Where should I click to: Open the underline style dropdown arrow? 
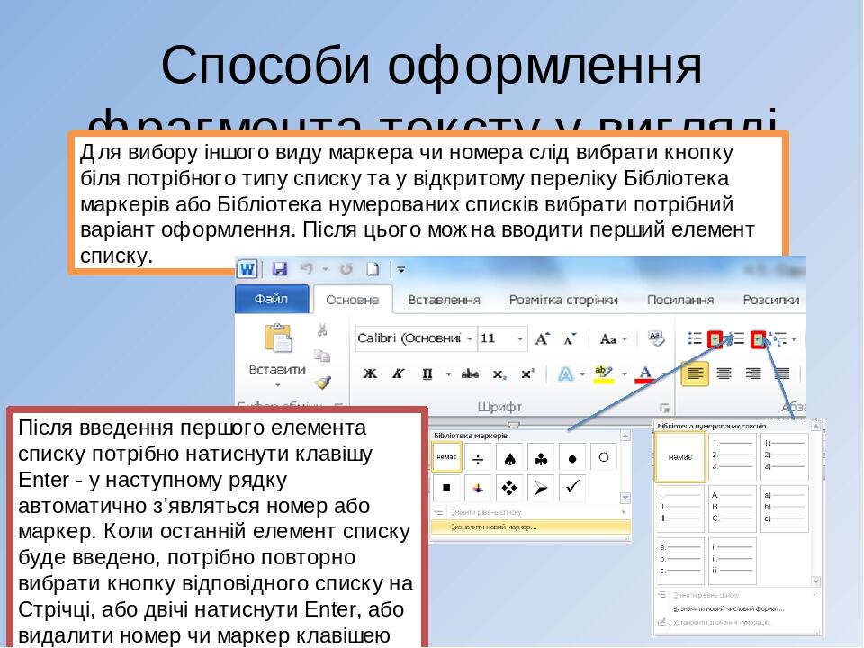tap(448, 374)
